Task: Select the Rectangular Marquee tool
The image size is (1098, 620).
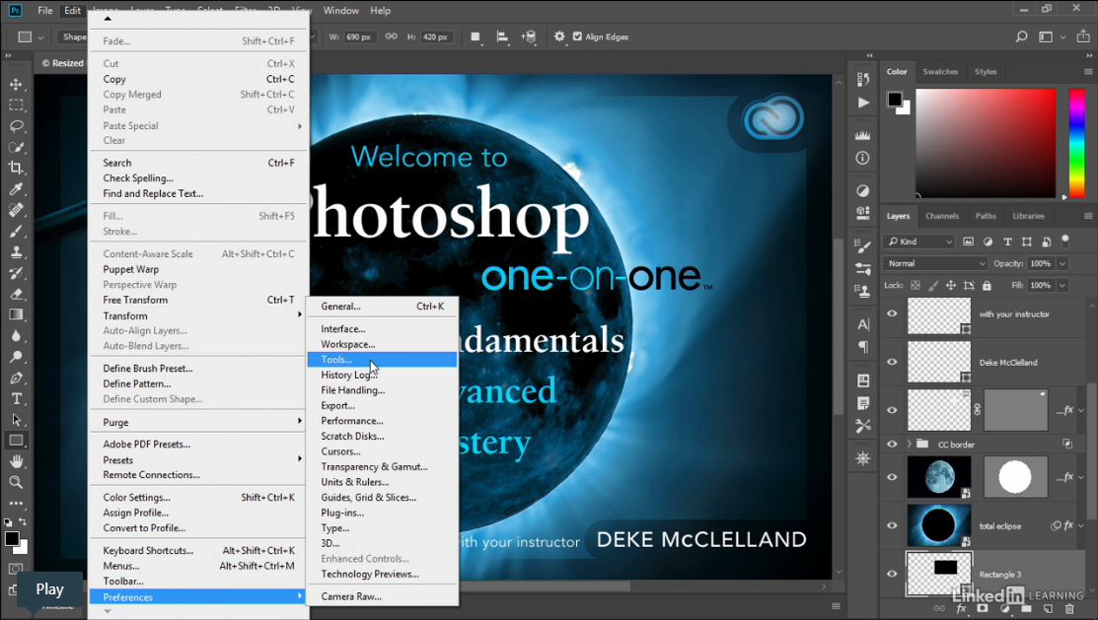Action: (16, 104)
